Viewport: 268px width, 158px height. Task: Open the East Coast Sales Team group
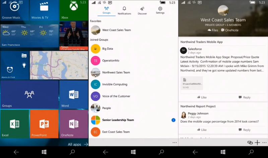pyautogui.click(x=133, y=132)
